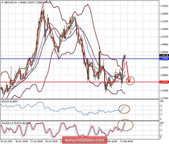Click the latest candlestick above blue line
169x144 pixels.
(125, 56)
